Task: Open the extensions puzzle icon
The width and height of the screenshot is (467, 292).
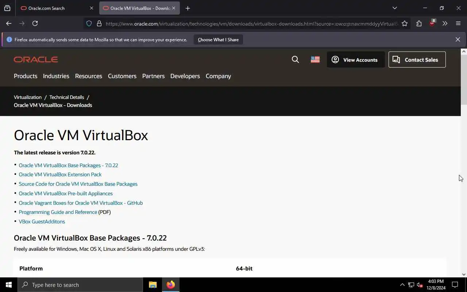Action: coord(419,23)
